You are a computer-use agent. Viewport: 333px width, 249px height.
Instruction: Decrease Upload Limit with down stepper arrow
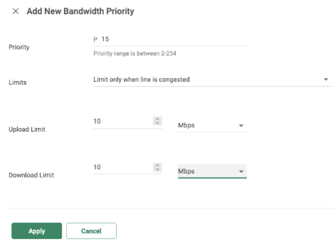pos(157,123)
